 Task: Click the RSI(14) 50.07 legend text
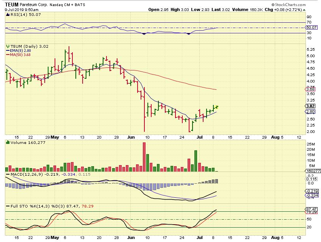26,14
